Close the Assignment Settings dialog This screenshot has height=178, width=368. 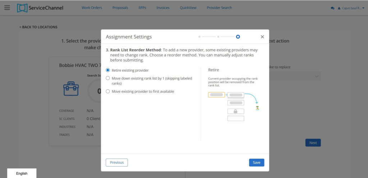coord(262,37)
